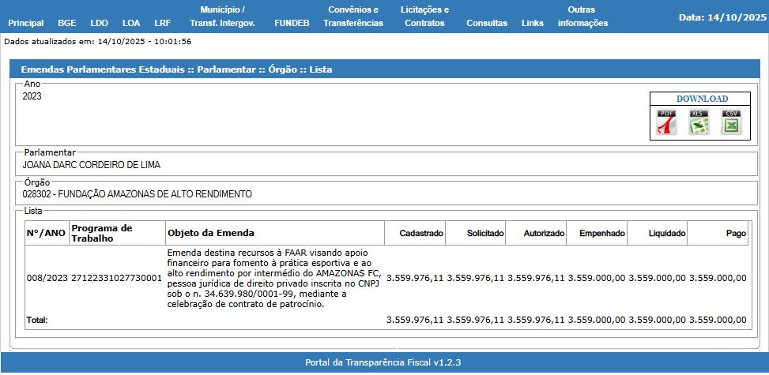
Task: Select the FUNDEB menu item
Action: pyautogui.click(x=292, y=23)
